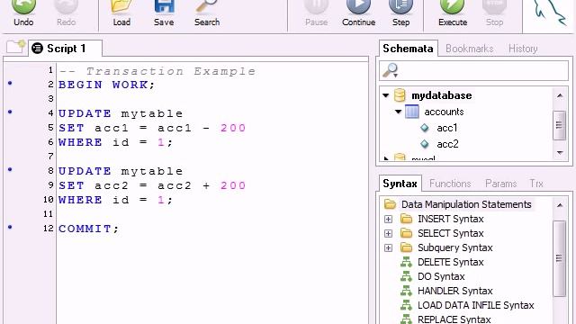Select the DELETE Syntax label
The width and height of the screenshot is (576, 324).
(450, 262)
